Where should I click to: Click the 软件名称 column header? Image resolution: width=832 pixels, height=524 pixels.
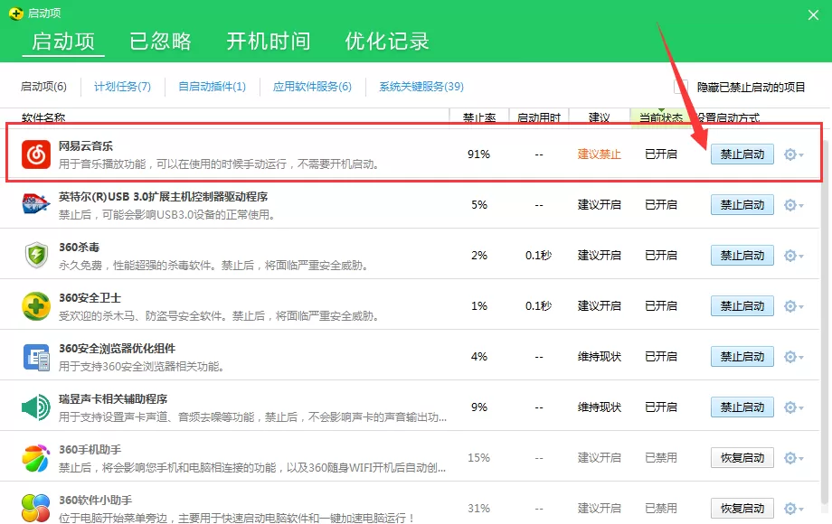43,117
